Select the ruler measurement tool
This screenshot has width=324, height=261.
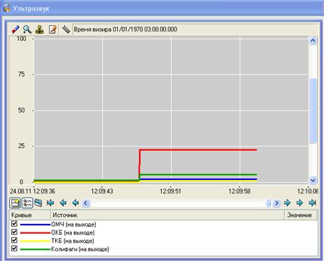point(66,29)
